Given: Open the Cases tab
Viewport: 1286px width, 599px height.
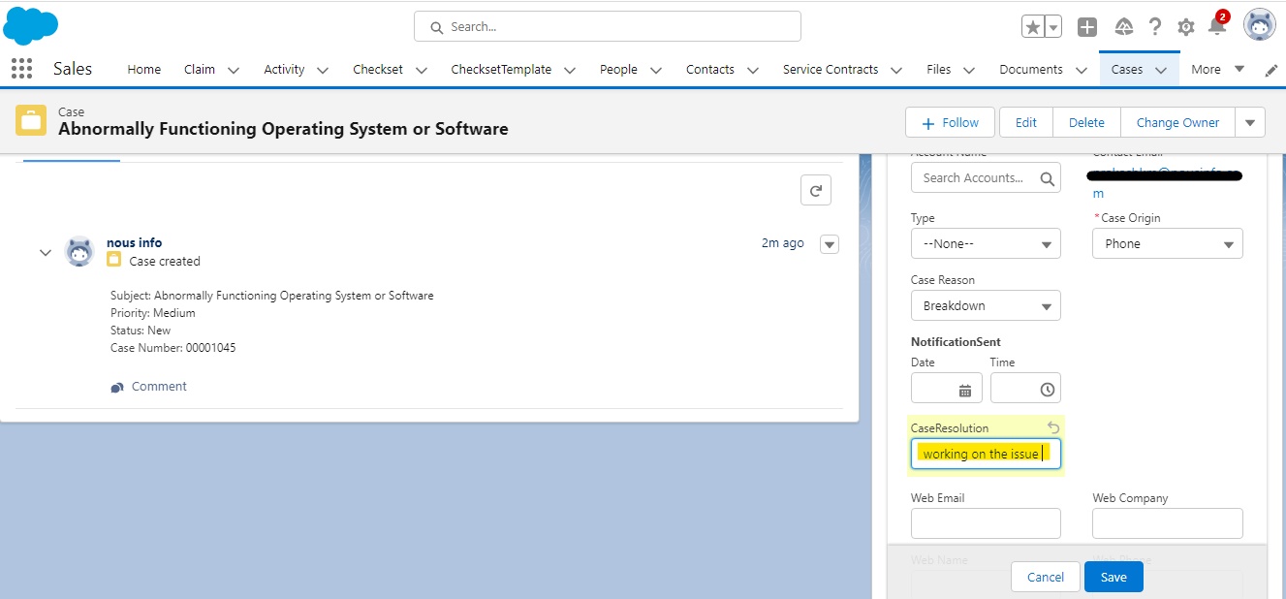Looking at the screenshot, I should click(x=1127, y=70).
